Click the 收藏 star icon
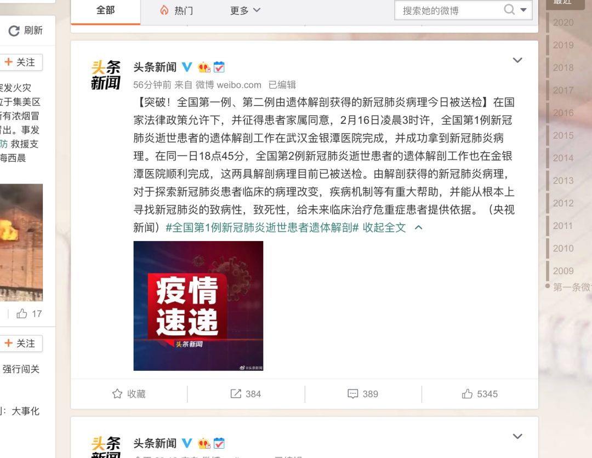592x458 pixels. [117, 394]
